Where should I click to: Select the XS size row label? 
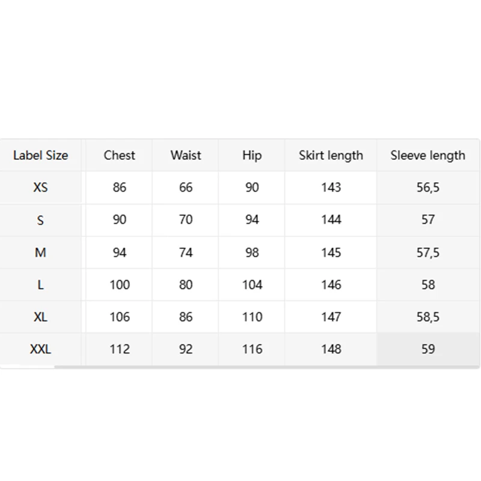coord(40,188)
